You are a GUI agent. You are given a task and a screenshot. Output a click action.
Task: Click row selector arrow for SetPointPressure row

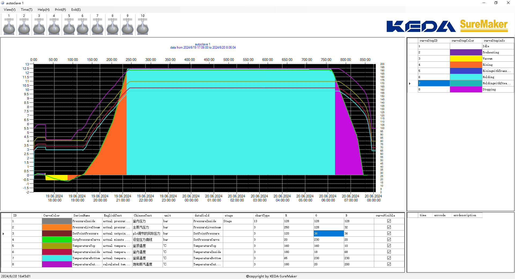3,234
